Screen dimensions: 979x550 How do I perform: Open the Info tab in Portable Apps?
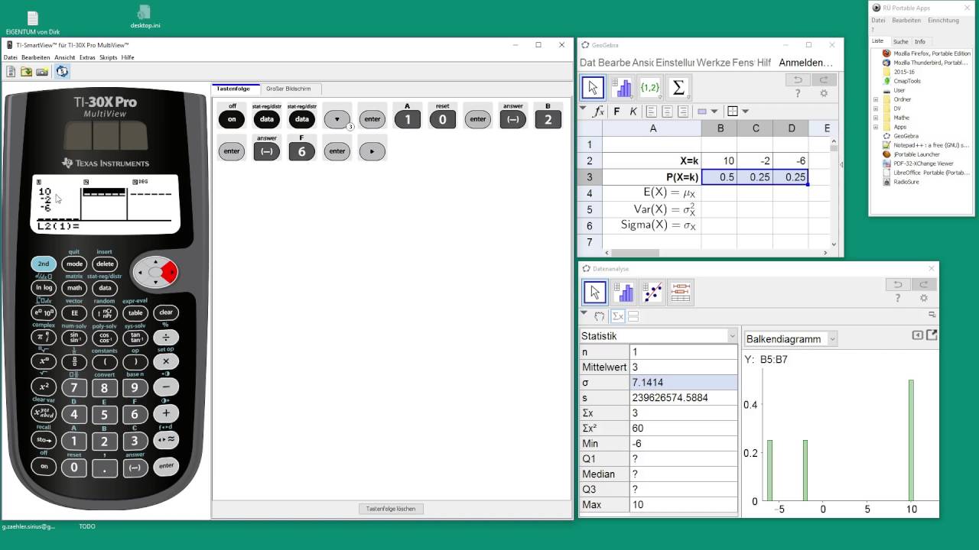click(x=920, y=41)
